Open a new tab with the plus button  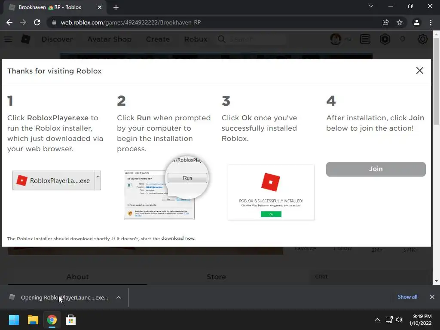116,7
